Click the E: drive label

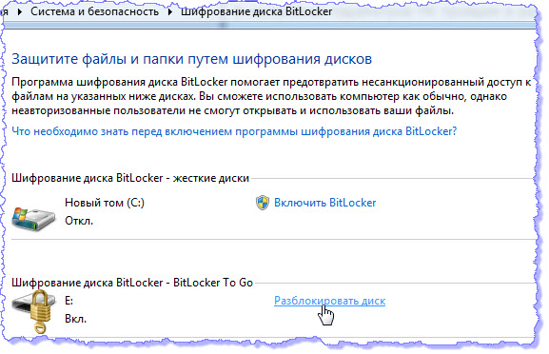69,301
